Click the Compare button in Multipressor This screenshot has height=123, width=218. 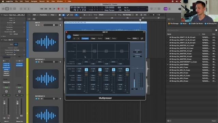85,39
